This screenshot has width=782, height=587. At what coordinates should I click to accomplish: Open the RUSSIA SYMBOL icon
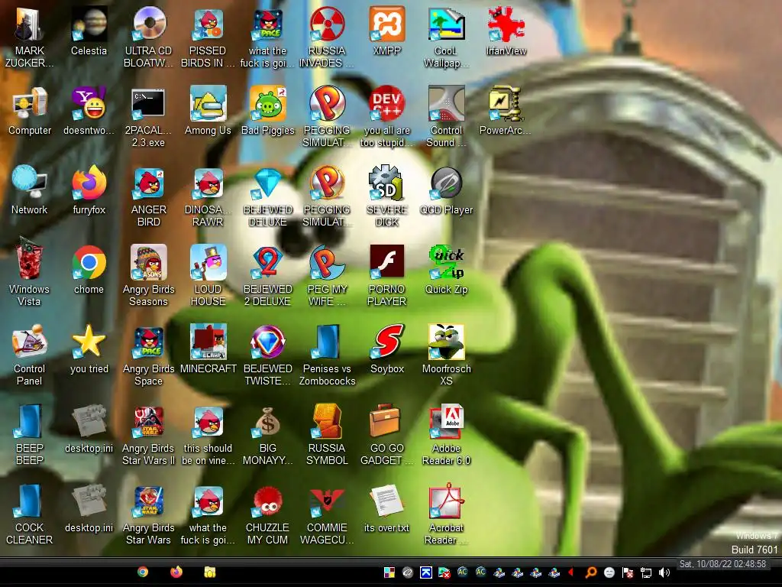coord(327,434)
